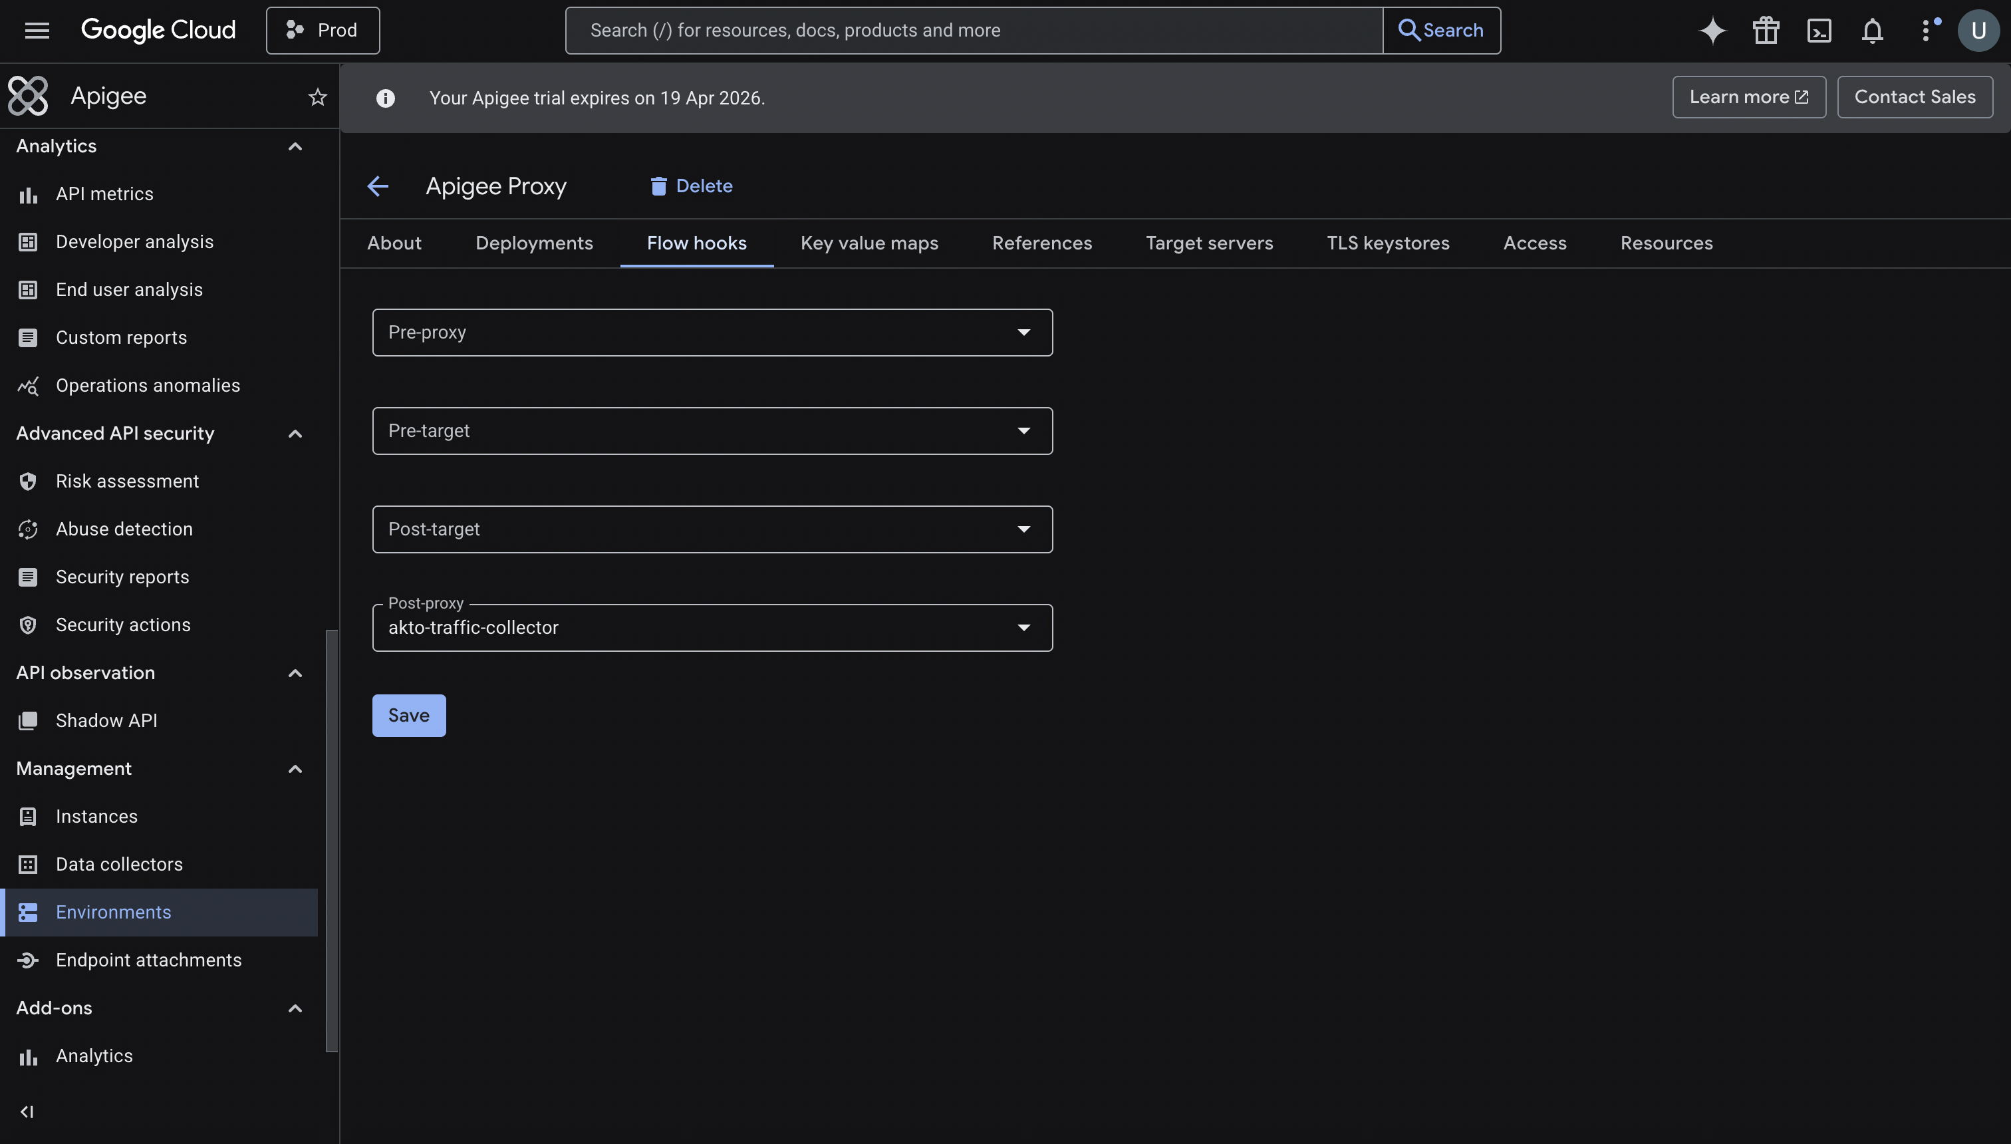Open the notifications bell
This screenshot has width=2011, height=1144.
tap(1872, 31)
